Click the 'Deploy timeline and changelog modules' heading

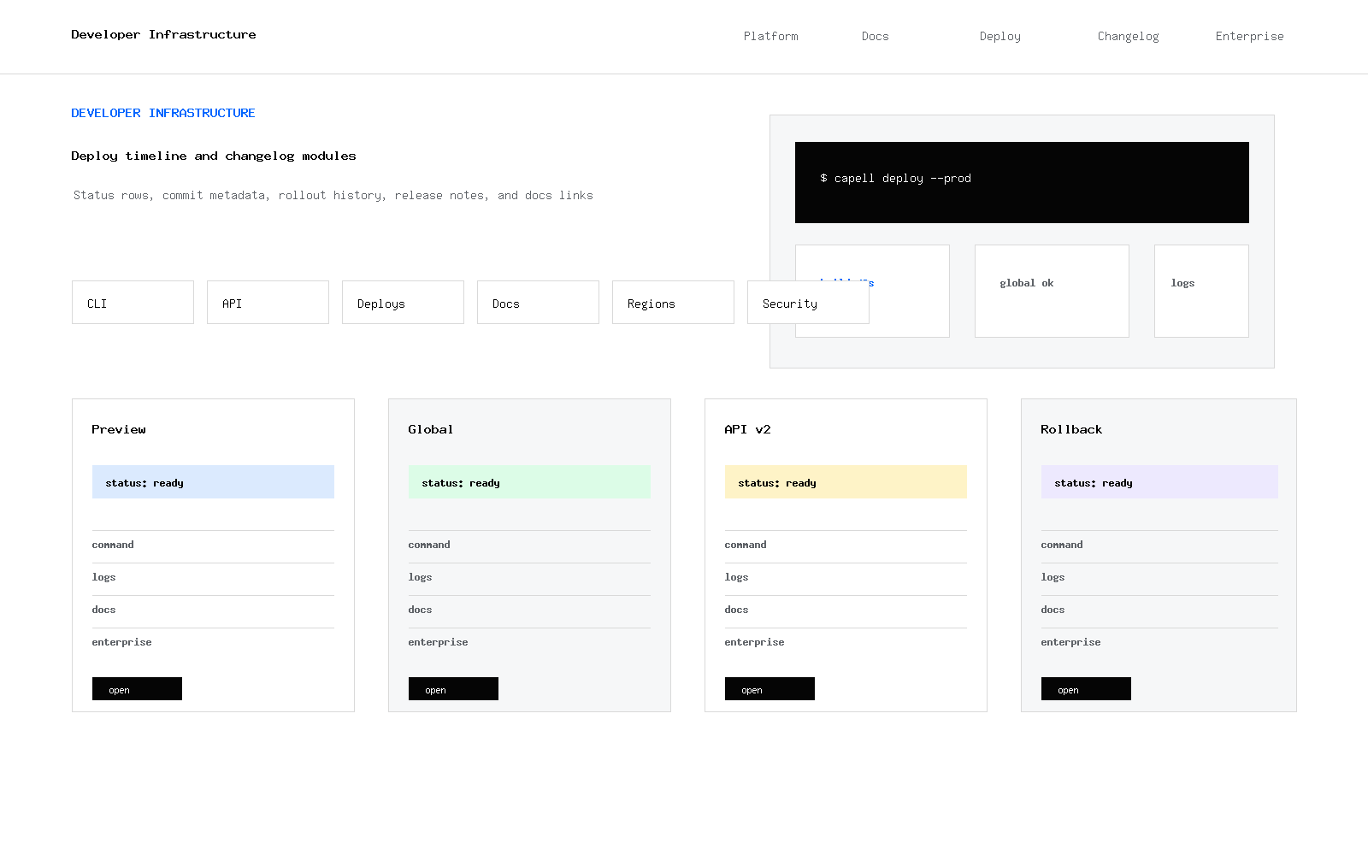pyautogui.click(x=214, y=156)
